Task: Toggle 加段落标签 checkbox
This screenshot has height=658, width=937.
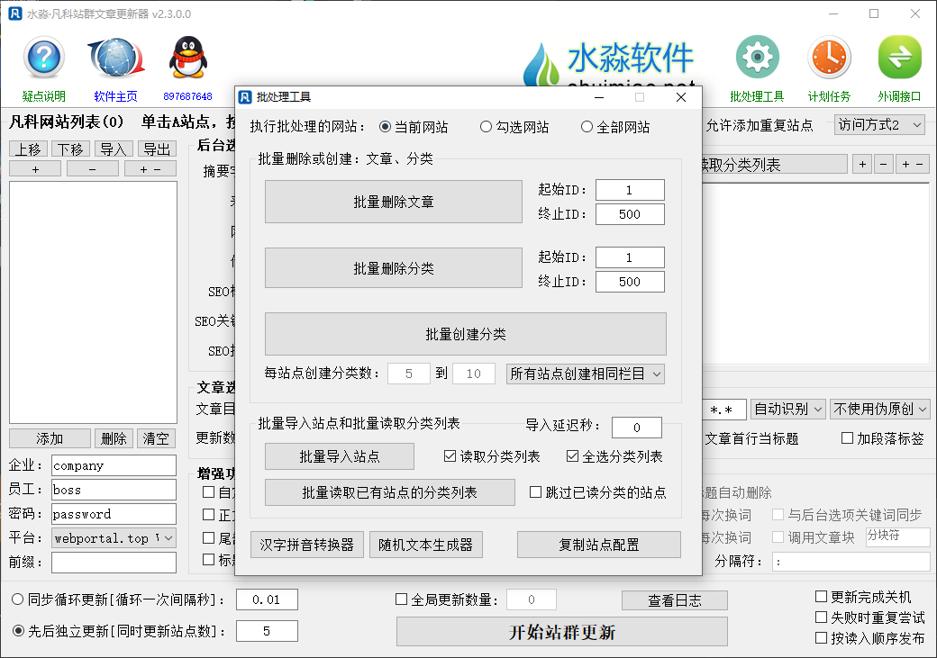Action: tap(847, 438)
